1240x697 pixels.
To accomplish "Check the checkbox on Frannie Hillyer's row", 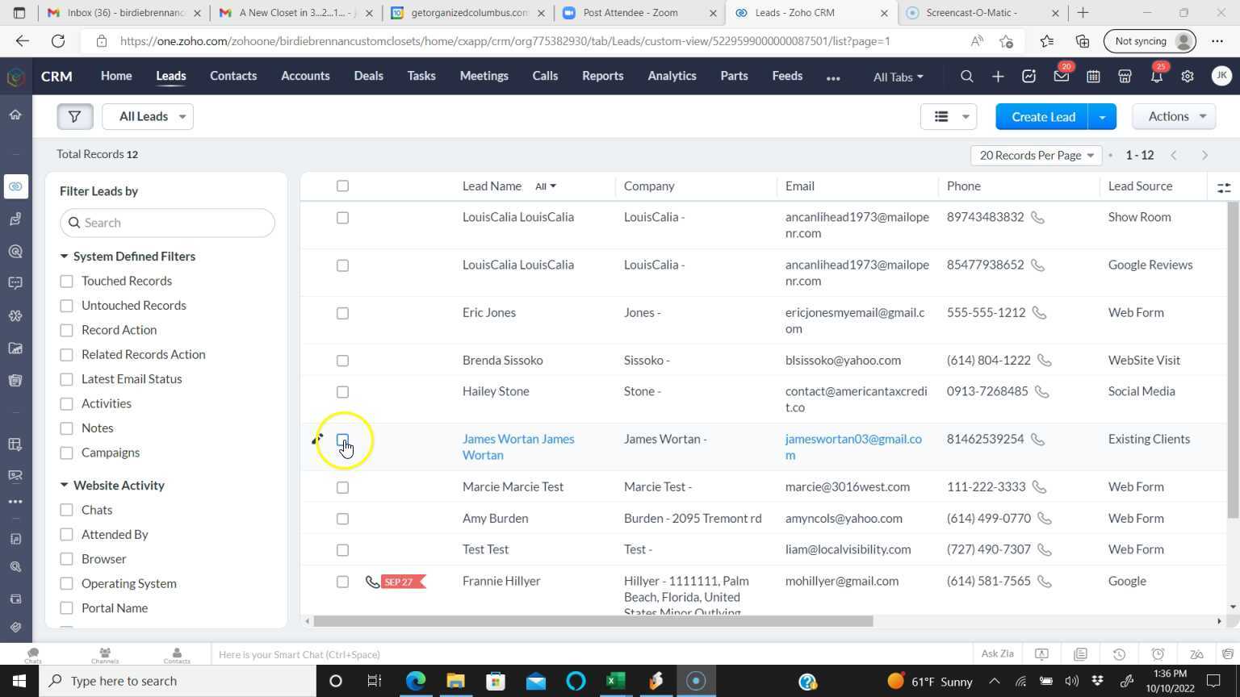I will pos(342,582).
